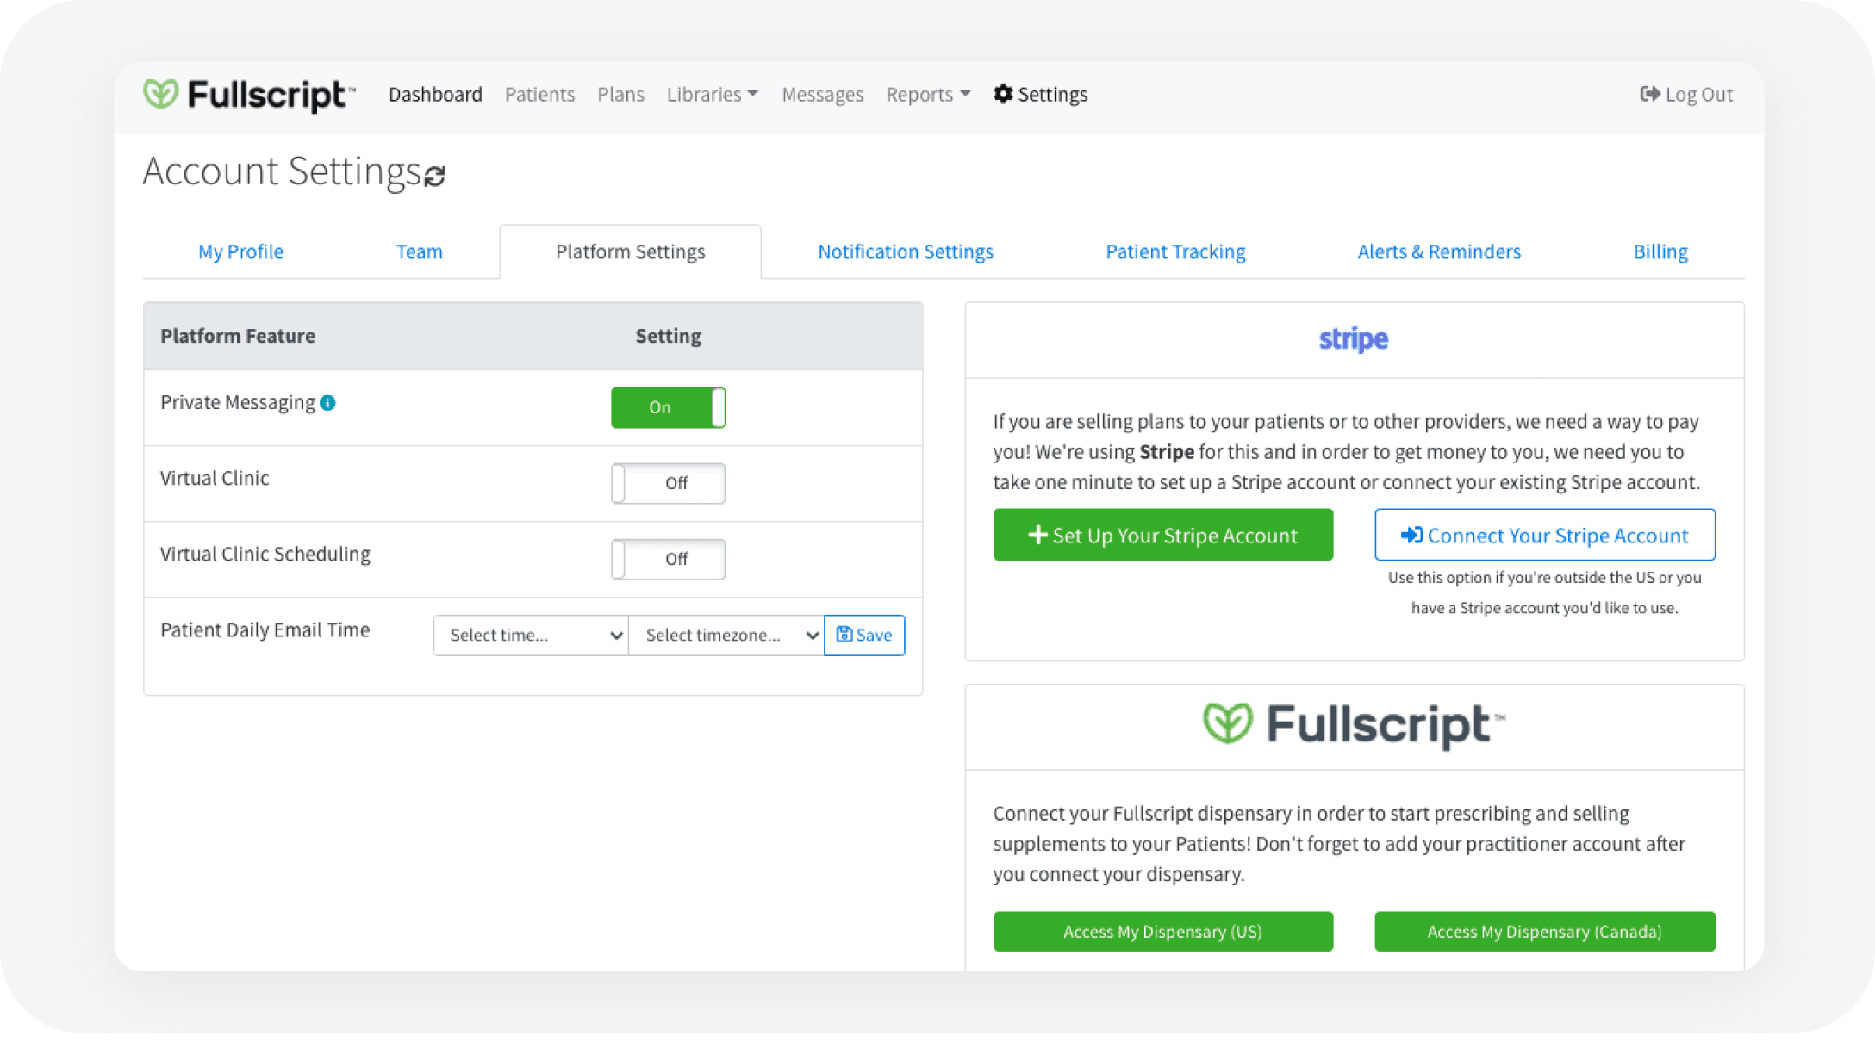Viewport: 1875px width, 1054px height.
Task: Click the large Fullscript logo in dispensary panel
Action: pyautogui.click(x=1354, y=724)
